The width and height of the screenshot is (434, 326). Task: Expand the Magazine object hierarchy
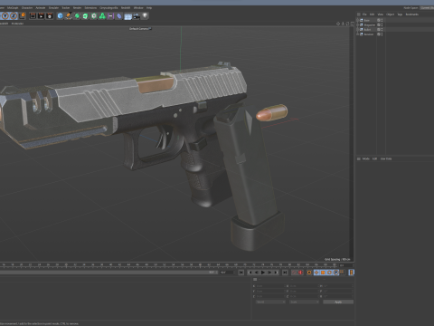click(358, 25)
